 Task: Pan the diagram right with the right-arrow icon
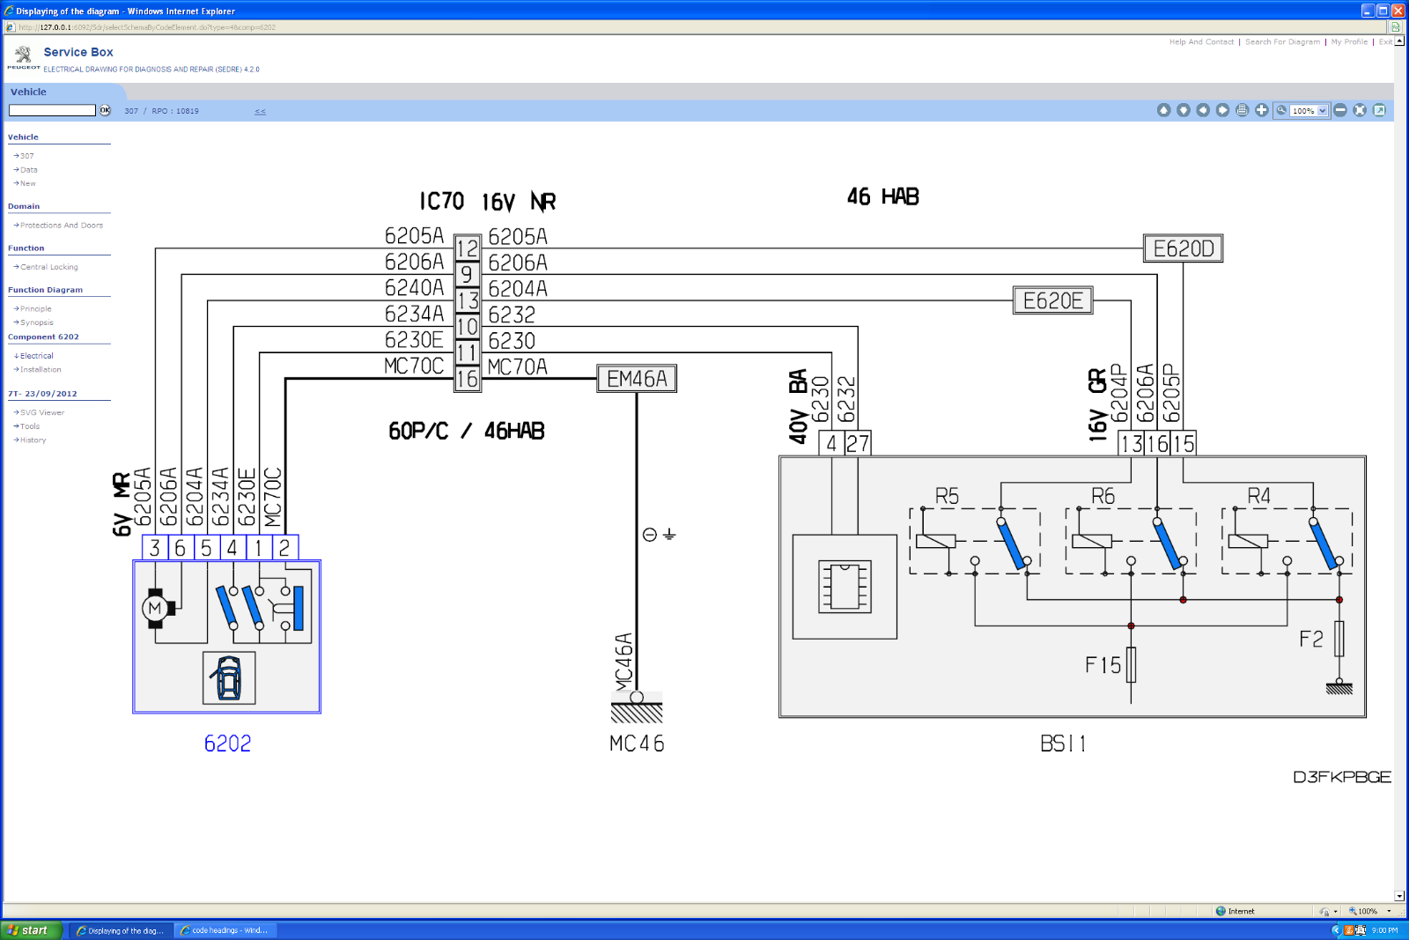coord(1222,110)
